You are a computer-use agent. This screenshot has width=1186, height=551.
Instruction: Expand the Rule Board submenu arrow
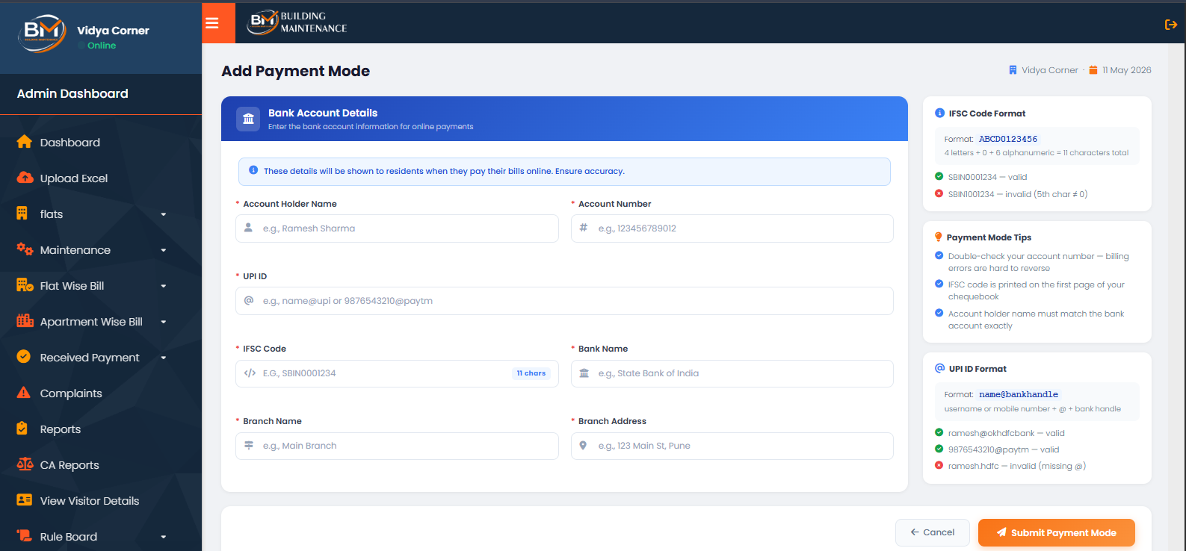(x=163, y=537)
